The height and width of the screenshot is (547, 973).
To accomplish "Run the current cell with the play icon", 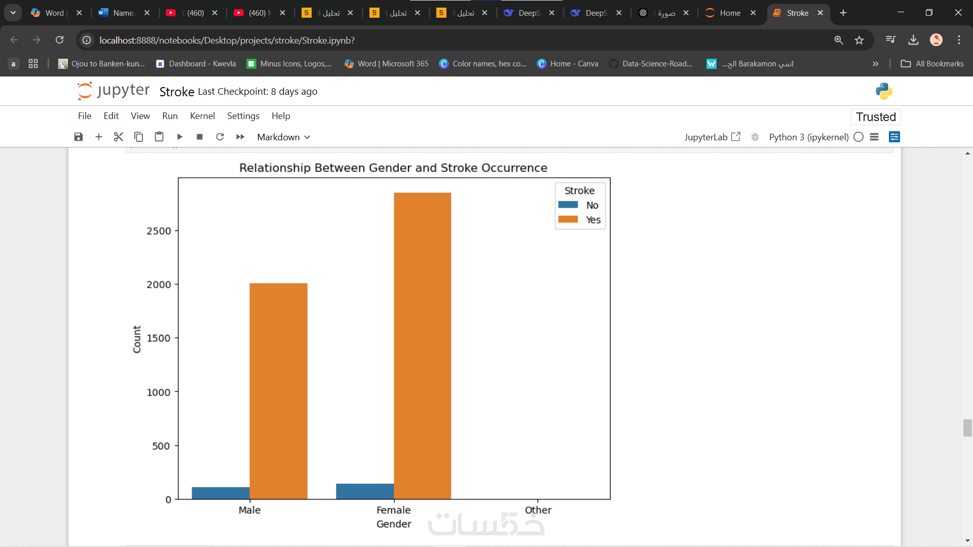I will click(x=179, y=137).
